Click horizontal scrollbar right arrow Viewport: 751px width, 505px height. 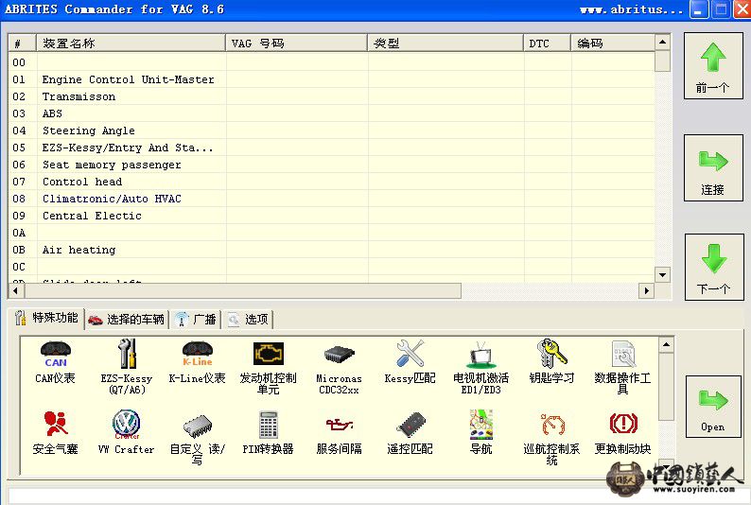(x=647, y=290)
